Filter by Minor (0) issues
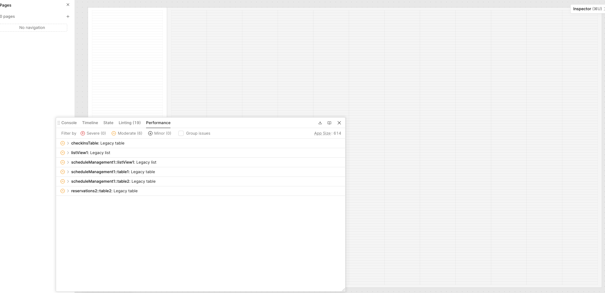Screen dimensions: 605x293 click(x=160, y=133)
